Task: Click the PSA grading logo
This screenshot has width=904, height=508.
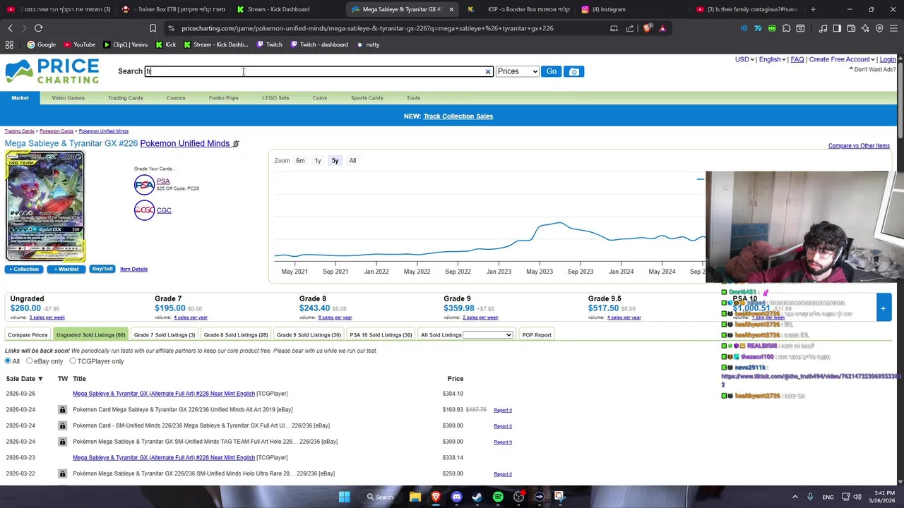Action: point(144,185)
